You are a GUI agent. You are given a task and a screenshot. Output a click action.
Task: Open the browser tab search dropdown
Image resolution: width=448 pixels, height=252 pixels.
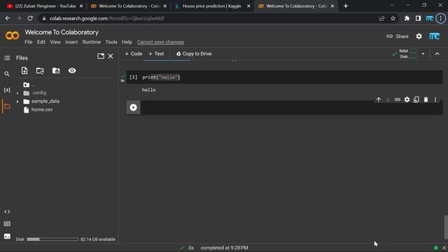[392, 6]
